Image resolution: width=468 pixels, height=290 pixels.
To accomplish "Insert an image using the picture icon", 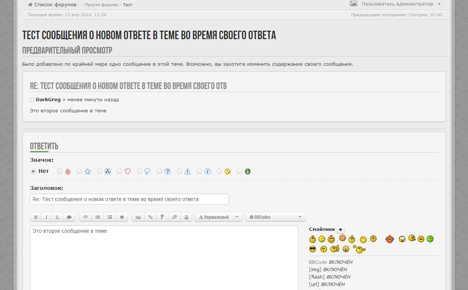I will 138,217.
